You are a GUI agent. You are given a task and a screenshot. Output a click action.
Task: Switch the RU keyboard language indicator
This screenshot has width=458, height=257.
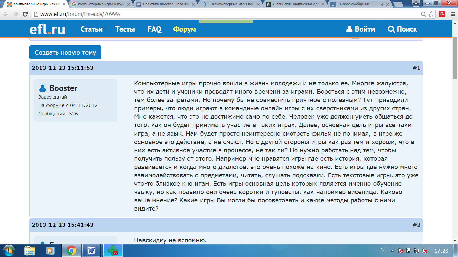point(383,250)
